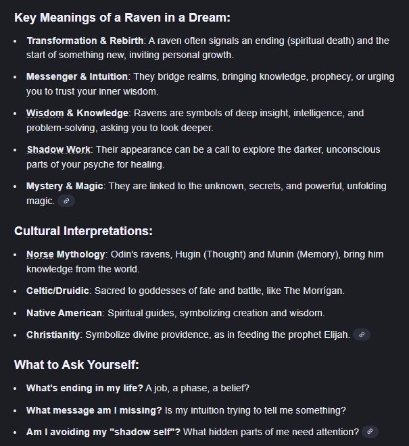Click the "Messenger & Intuition" underlined term
The width and height of the screenshot is (409, 446).
tap(77, 76)
